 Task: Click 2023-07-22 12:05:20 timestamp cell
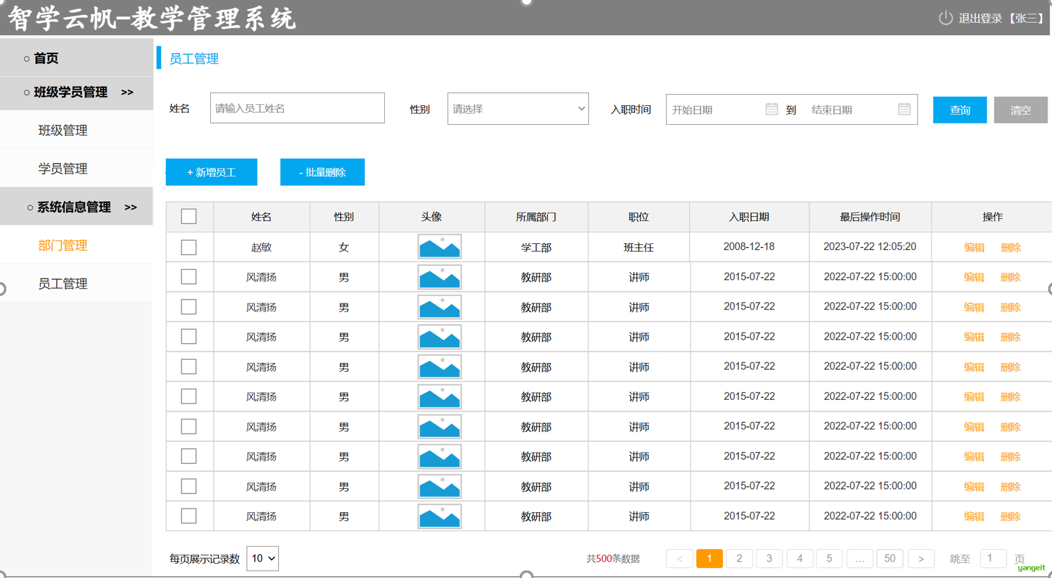click(870, 247)
